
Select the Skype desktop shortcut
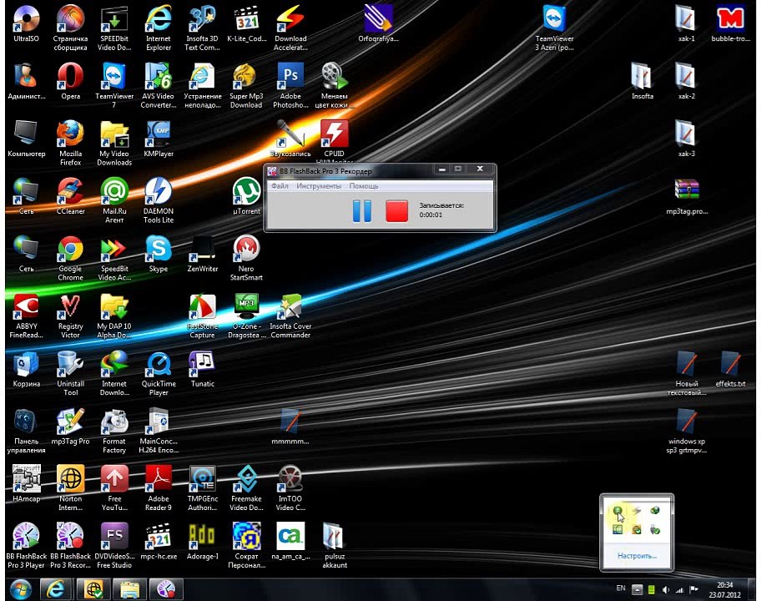tap(159, 254)
